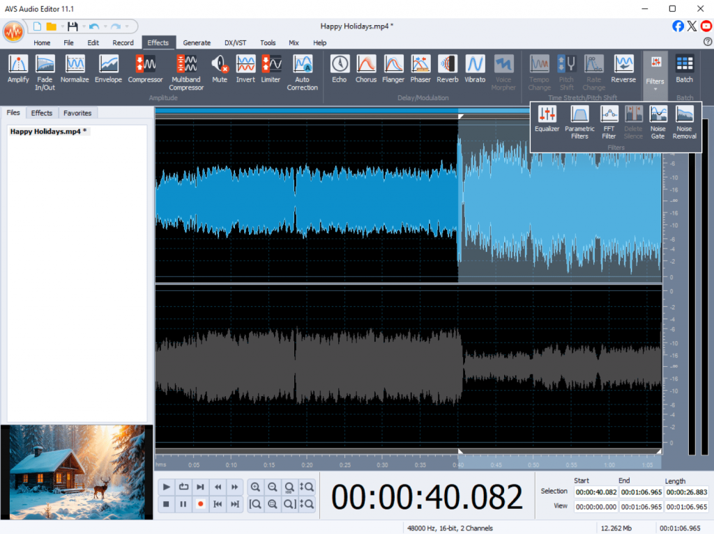Open the Batch processing tool

click(684, 69)
